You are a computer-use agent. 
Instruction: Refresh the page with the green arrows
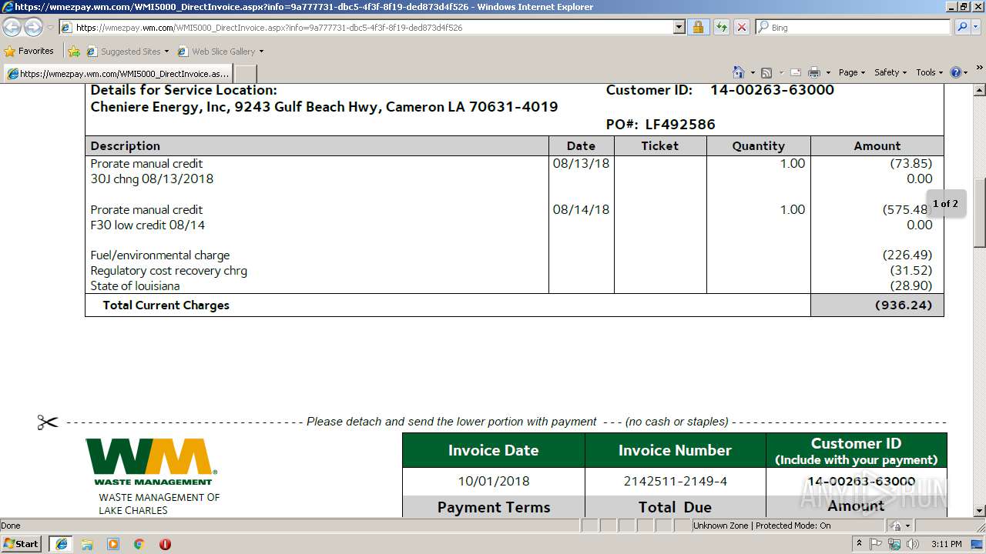721,28
